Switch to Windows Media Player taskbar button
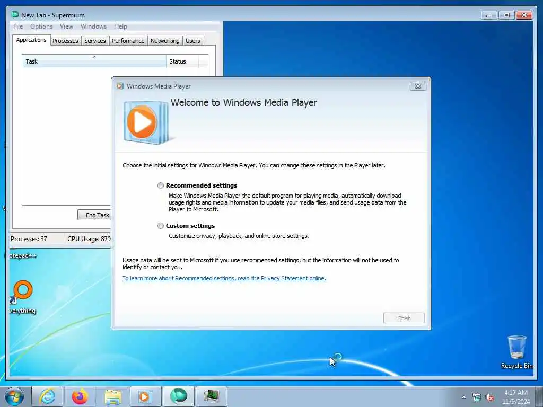543x407 pixels. click(145, 396)
